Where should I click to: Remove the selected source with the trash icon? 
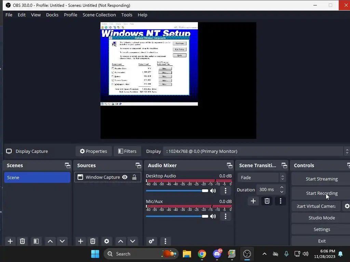[93, 241]
